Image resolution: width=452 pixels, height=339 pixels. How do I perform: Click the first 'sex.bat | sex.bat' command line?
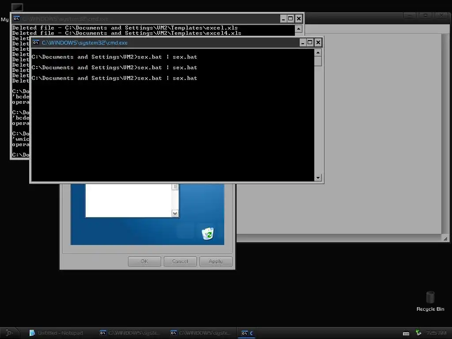[114, 57]
